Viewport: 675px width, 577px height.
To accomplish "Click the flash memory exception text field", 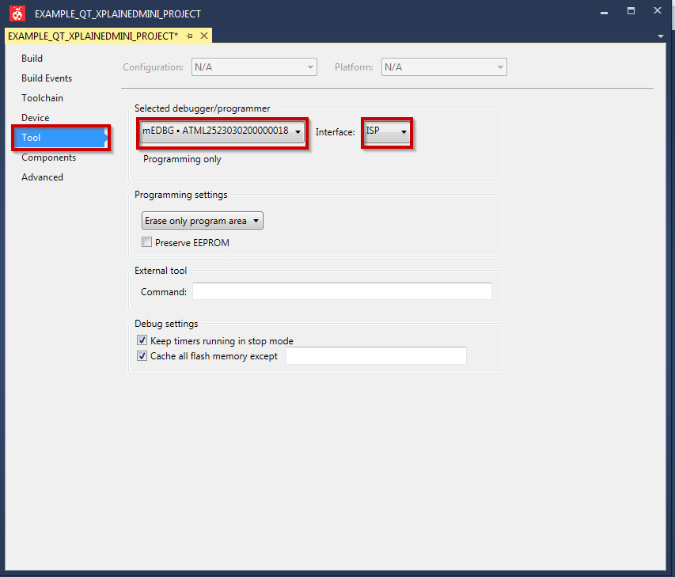I will coord(376,356).
